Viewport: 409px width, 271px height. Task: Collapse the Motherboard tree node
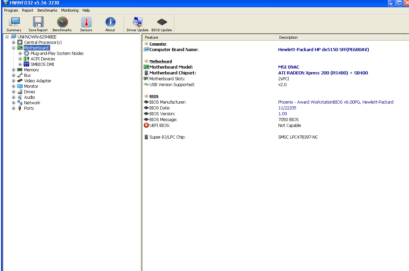[14, 48]
